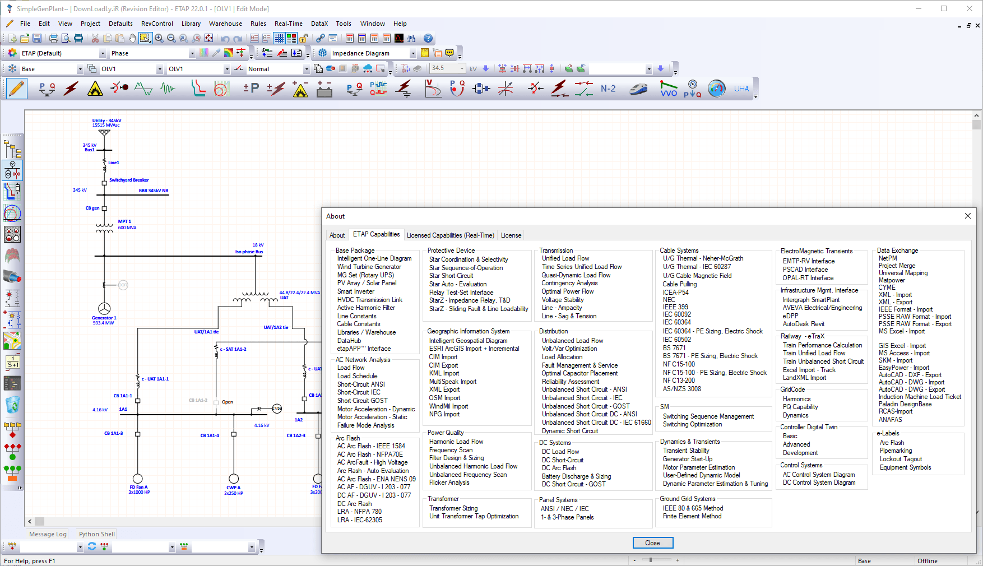The width and height of the screenshot is (983, 566).
Task: Expand the Normal configuration dropdown
Action: (x=307, y=69)
